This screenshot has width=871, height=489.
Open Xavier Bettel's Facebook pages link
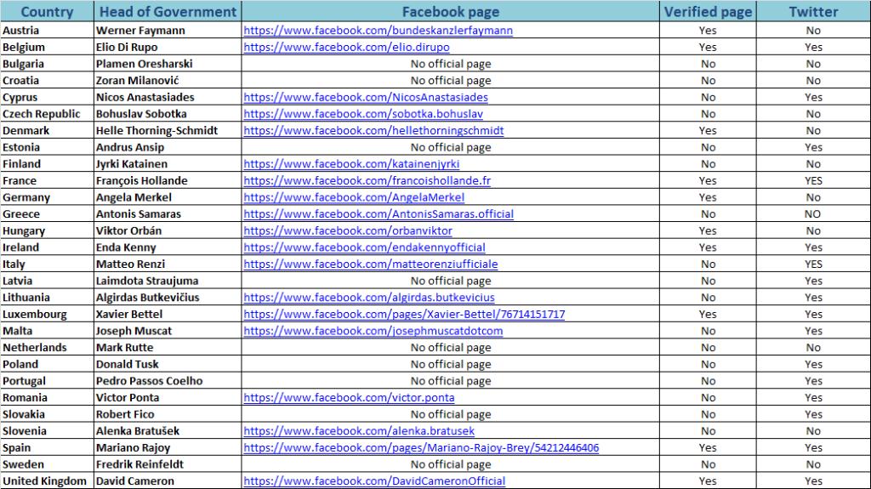click(404, 315)
